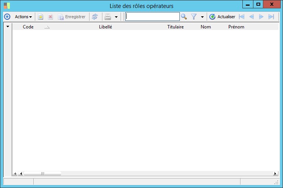Click the delete record red X icon
This screenshot has width=283, height=188.
[50, 17]
